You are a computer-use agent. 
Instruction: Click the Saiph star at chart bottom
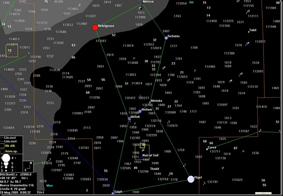(x=113, y=193)
